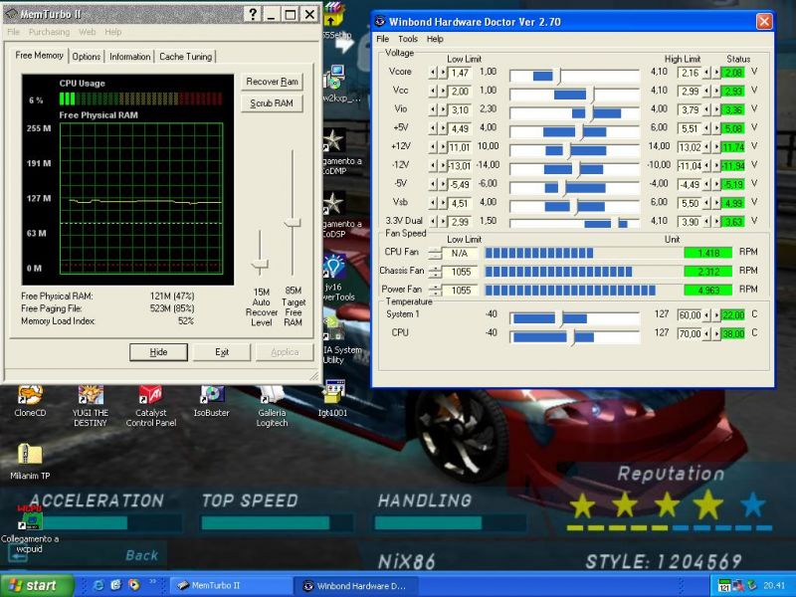
Task: Open Hardware Doctor Tools menu
Action: pyautogui.click(x=408, y=39)
